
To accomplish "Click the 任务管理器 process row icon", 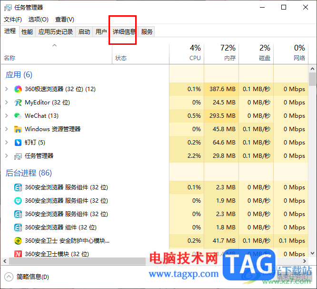I will click(18, 156).
